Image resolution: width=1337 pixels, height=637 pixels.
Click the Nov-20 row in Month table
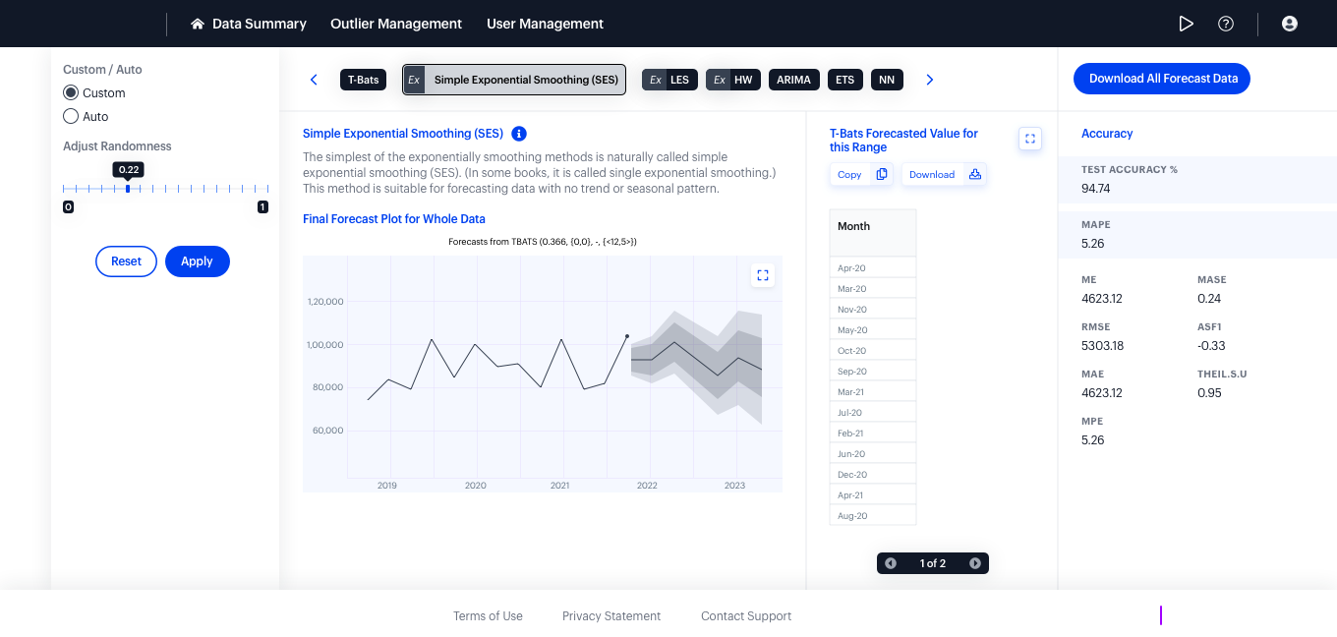pyautogui.click(x=873, y=310)
